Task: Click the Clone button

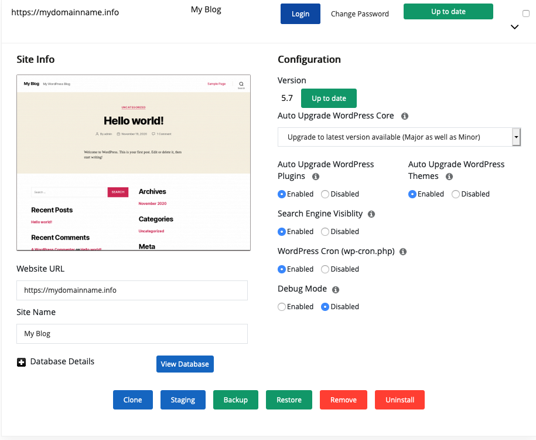Action: click(132, 400)
